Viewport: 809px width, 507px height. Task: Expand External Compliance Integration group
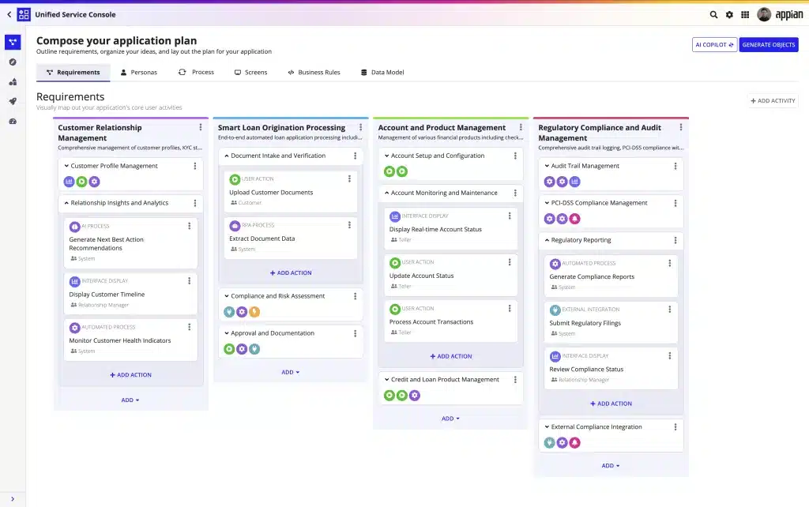pyautogui.click(x=547, y=427)
